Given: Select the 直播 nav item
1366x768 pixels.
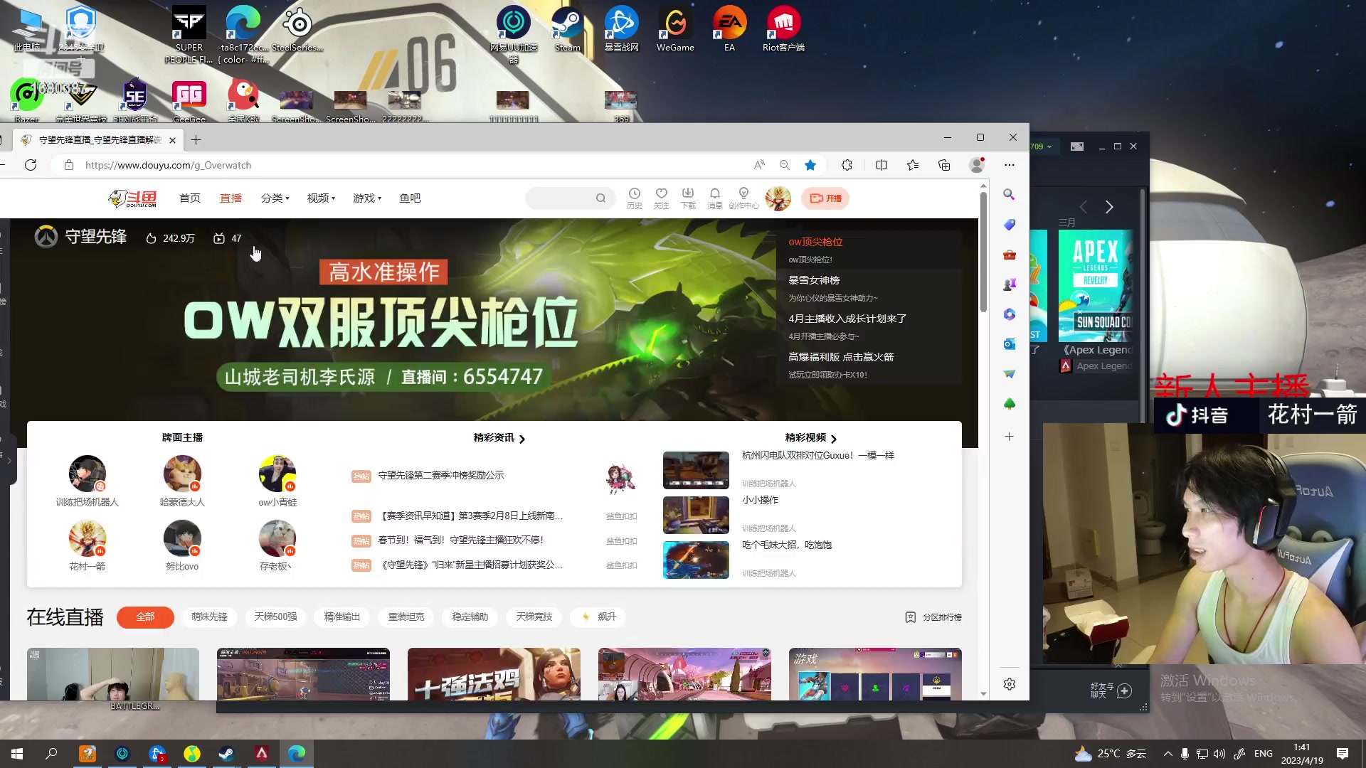Looking at the screenshot, I should (x=231, y=198).
